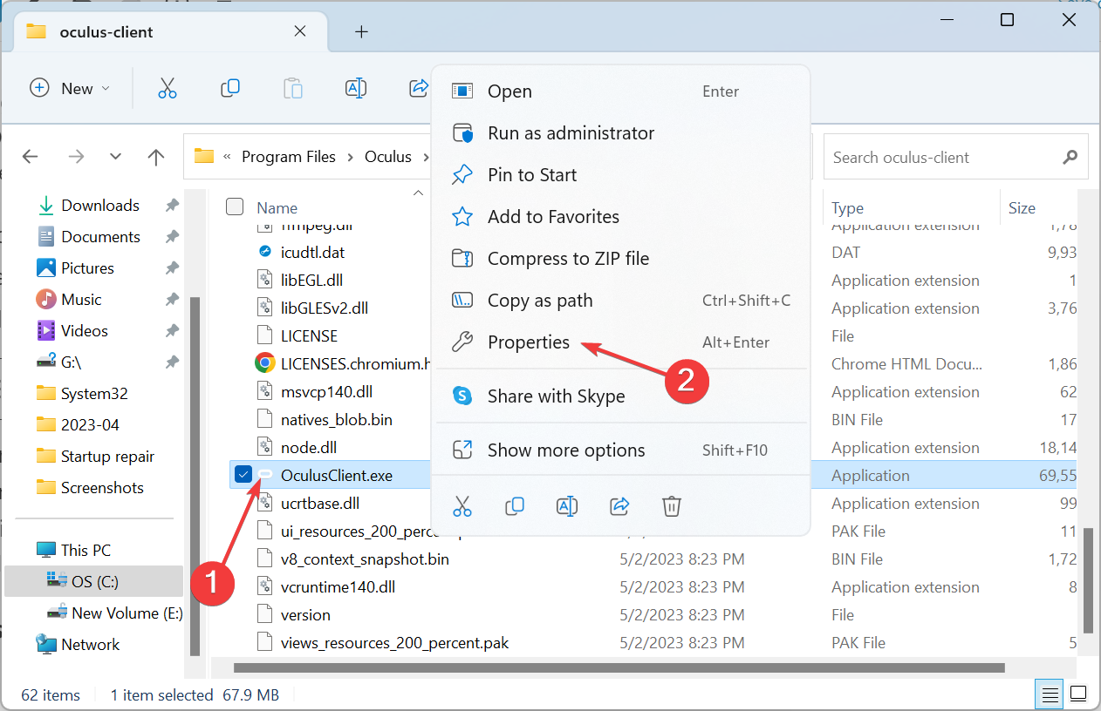Click the Music icon in sidebar
This screenshot has height=711, width=1101.
[x=46, y=299]
